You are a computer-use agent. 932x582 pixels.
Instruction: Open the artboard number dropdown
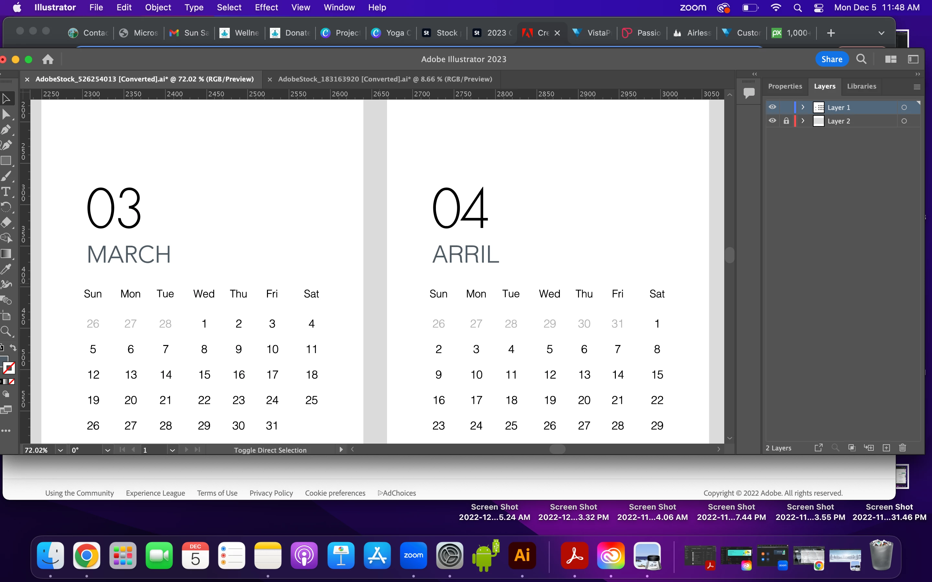[x=172, y=450]
